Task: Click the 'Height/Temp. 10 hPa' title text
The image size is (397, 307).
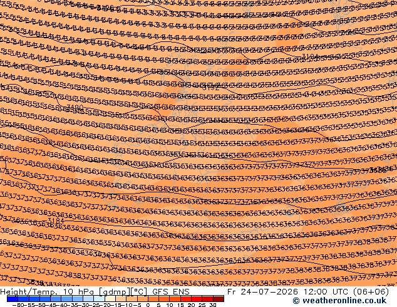Action: tap(48, 292)
